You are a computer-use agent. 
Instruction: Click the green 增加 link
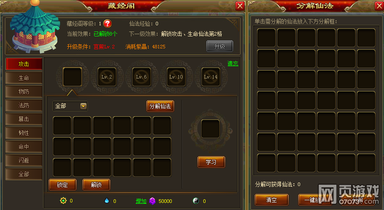(141, 201)
